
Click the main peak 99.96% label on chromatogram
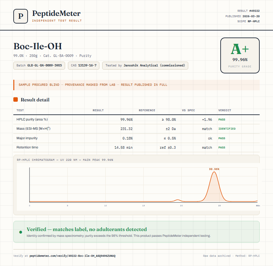pyautogui.click(x=214, y=169)
